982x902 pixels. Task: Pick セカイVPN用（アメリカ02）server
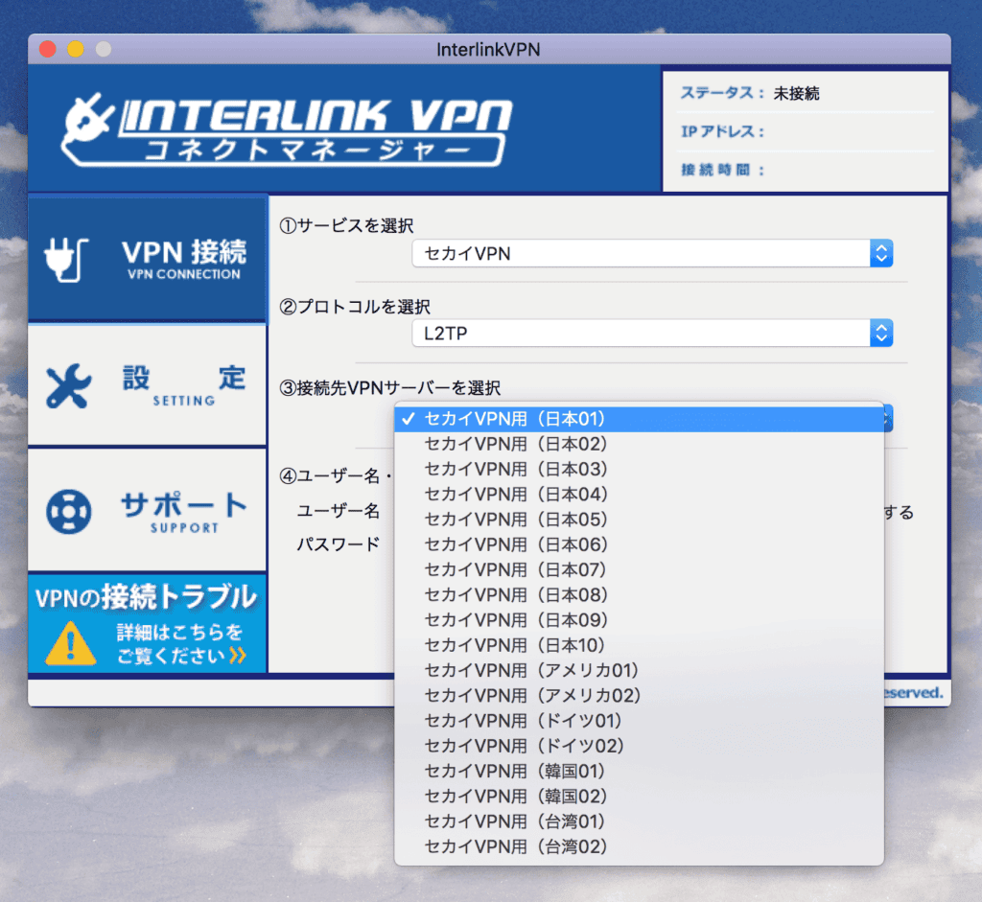click(x=639, y=696)
